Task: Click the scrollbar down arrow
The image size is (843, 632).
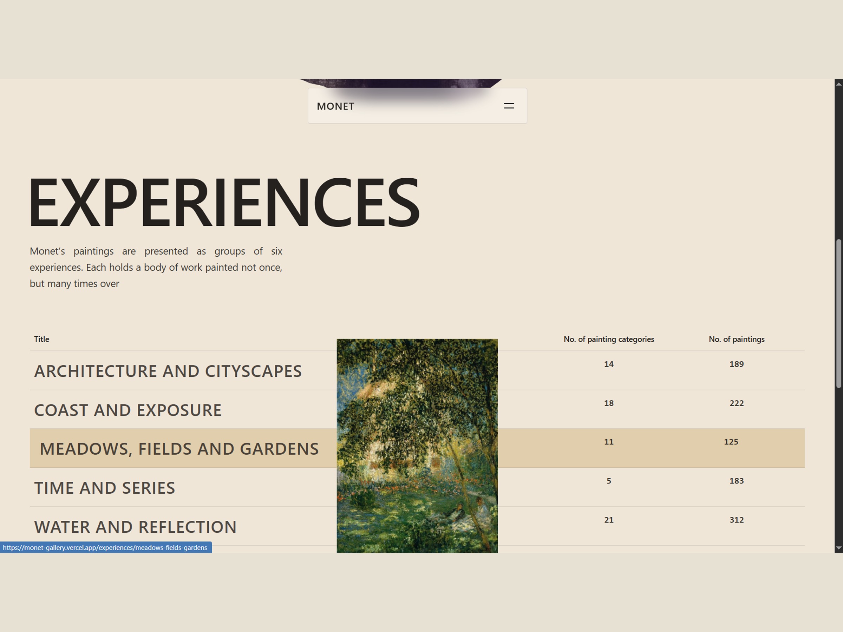Action: [x=838, y=548]
